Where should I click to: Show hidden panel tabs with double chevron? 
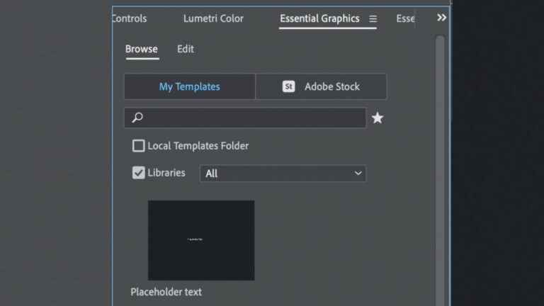tap(442, 18)
